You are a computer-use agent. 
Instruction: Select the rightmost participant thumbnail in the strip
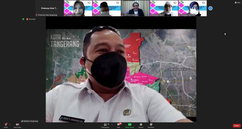click(x=192, y=8)
